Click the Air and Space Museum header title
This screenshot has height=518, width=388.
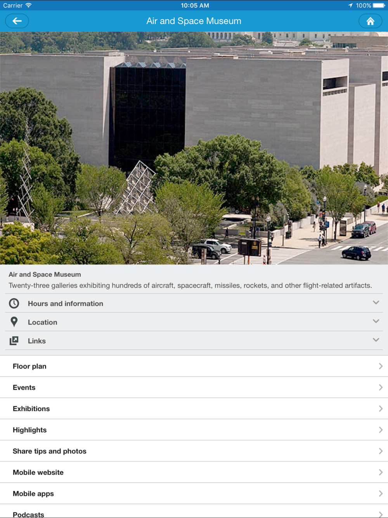[x=194, y=21]
